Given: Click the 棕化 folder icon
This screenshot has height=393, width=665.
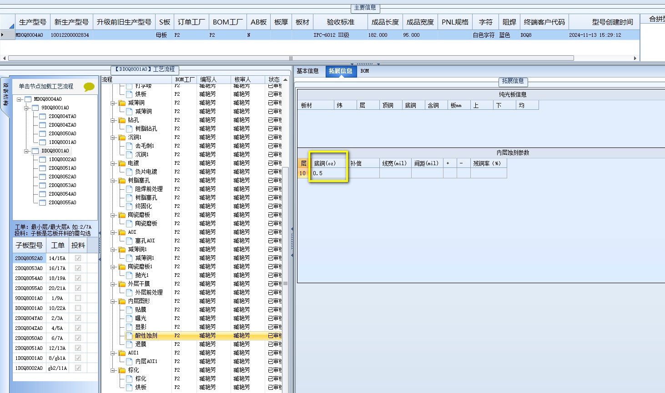Looking at the screenshot, I should click(x=122, y=370).
